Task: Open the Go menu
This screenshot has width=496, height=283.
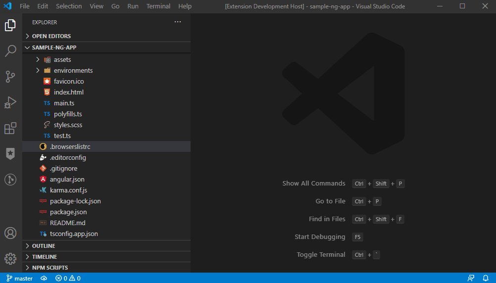Action: tap(115, 6)
